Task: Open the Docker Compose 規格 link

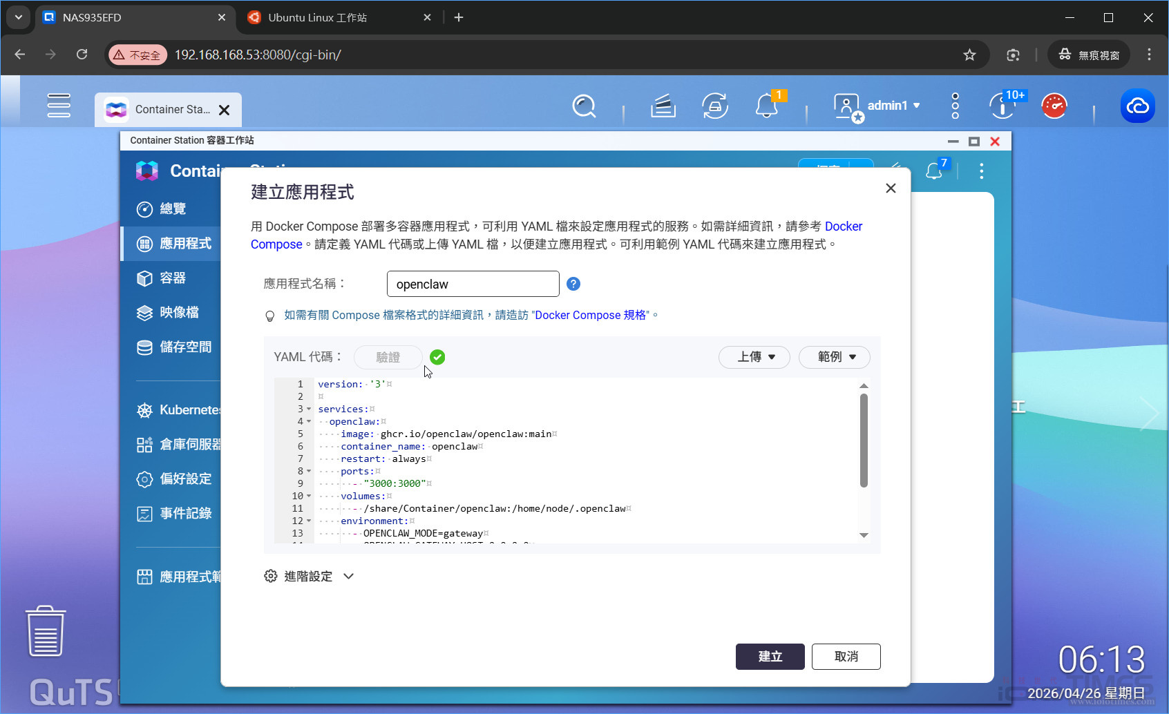Action: (x=591, y=315)
